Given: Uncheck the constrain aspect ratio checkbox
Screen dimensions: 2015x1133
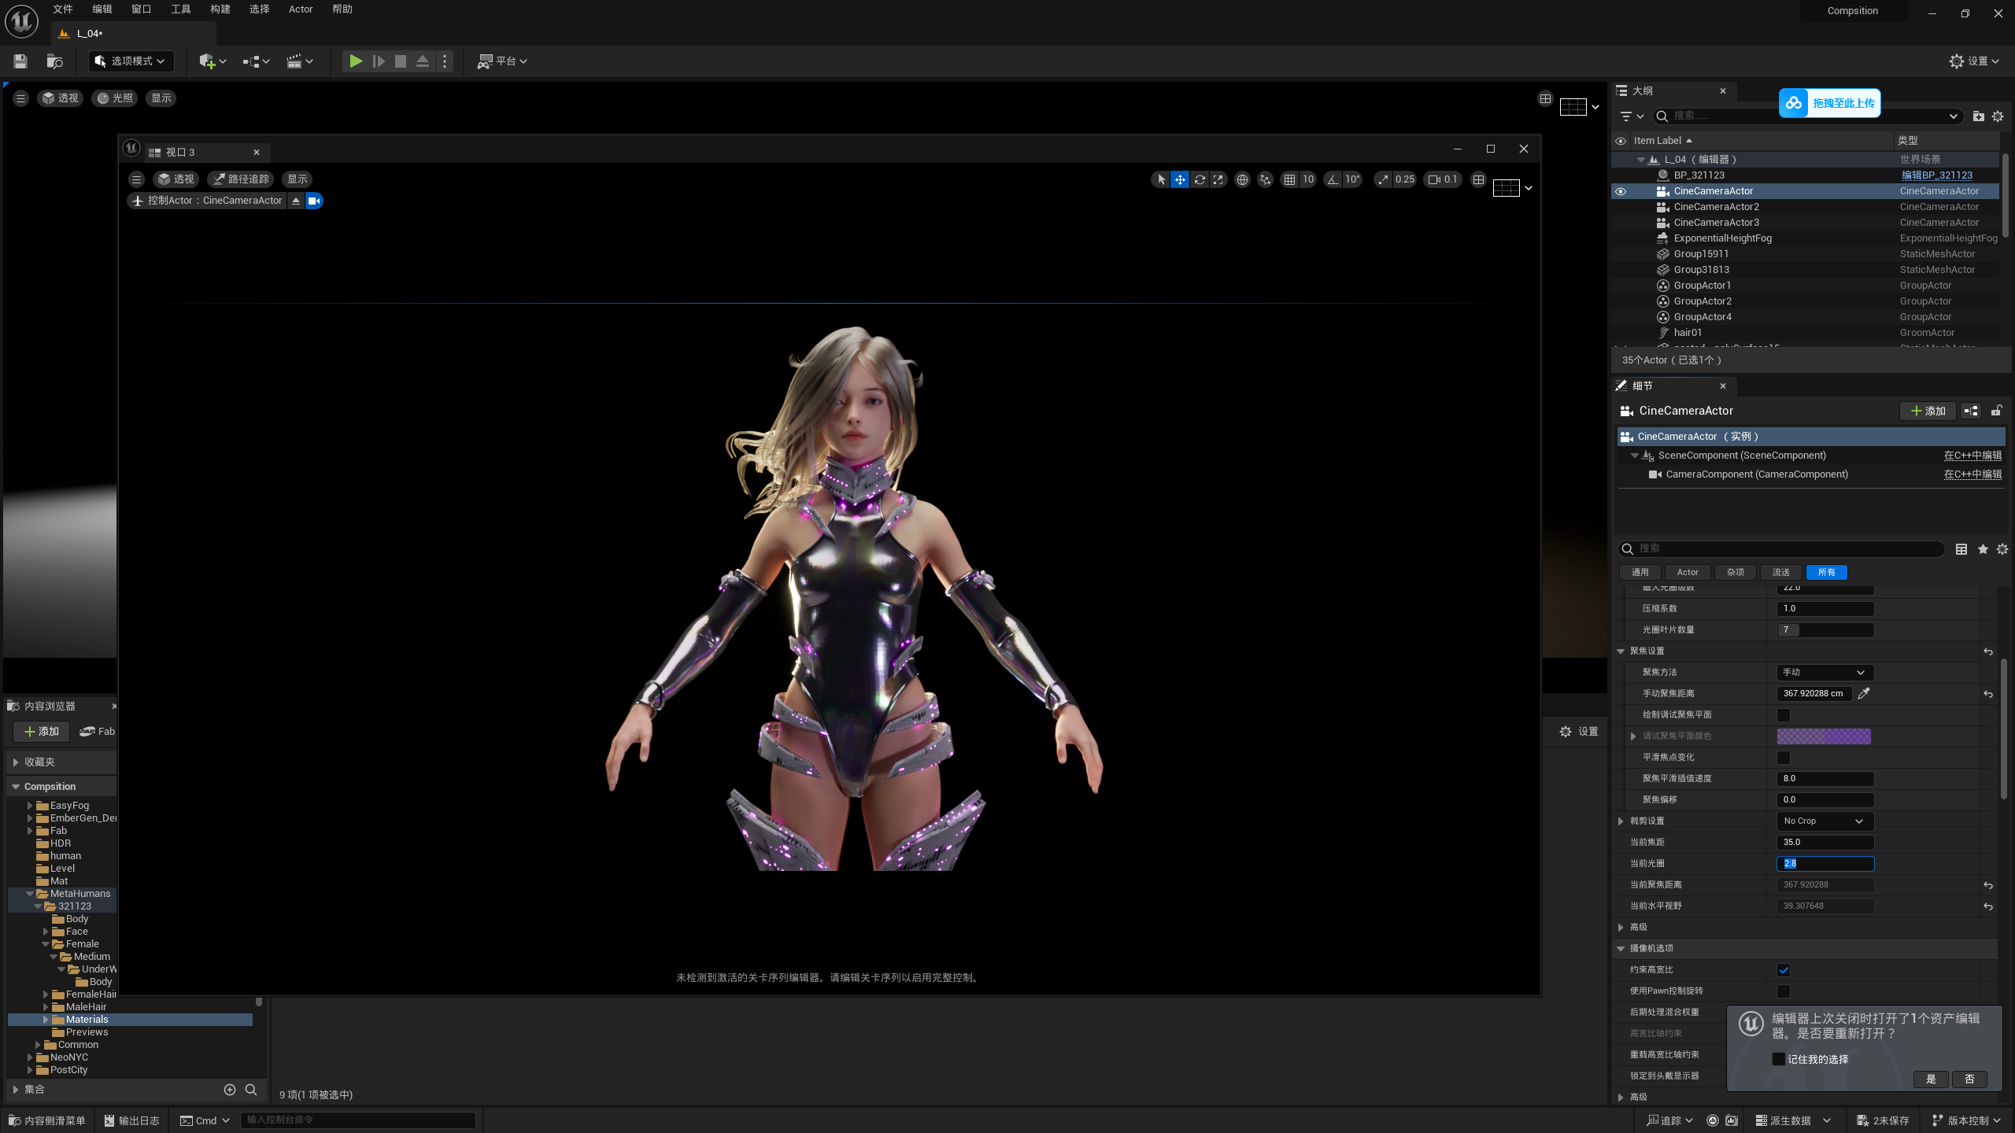Looking at the screenshot, I should tap(1784, 970).
